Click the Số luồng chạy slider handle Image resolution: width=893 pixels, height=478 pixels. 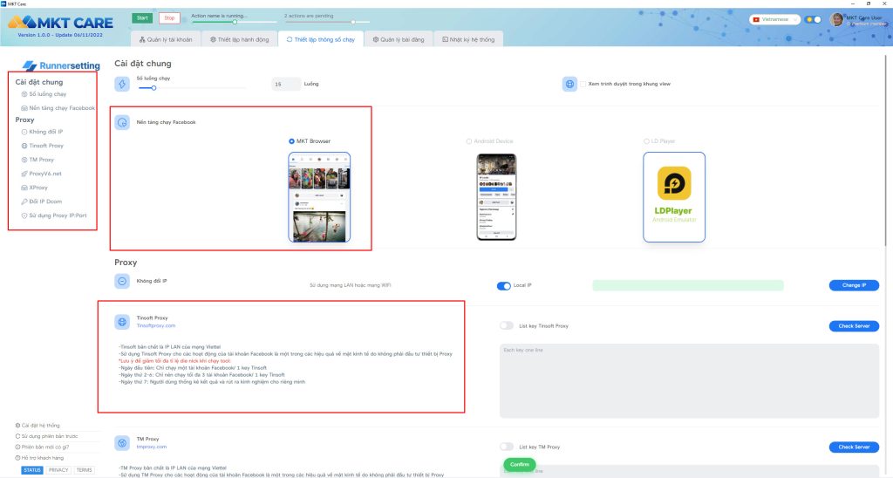point(153,87)
